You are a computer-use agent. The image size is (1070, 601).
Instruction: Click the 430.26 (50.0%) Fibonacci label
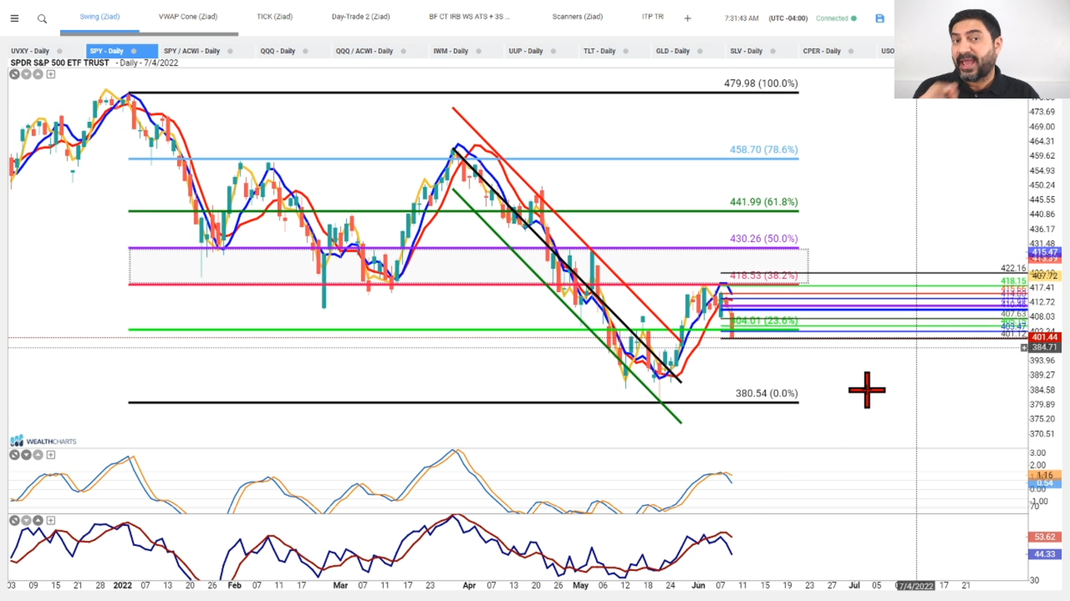(x=763, y=239)
